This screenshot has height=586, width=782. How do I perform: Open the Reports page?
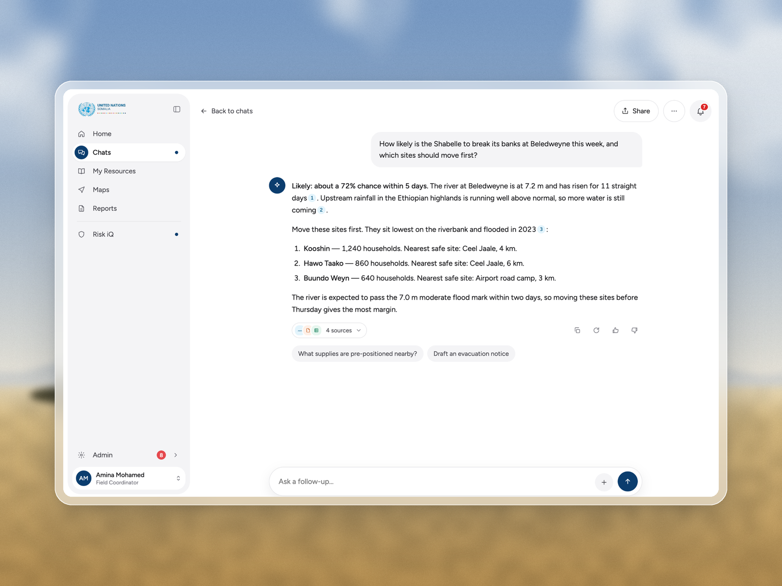129,209
